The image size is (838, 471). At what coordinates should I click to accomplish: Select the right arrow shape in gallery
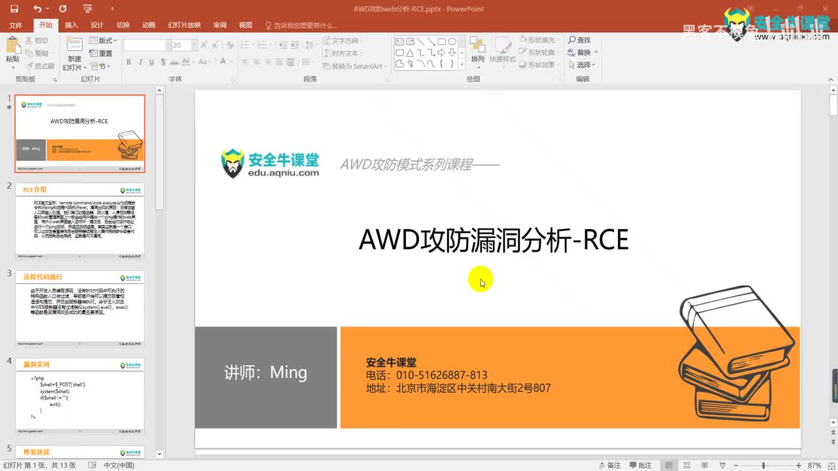coord(441,53)
